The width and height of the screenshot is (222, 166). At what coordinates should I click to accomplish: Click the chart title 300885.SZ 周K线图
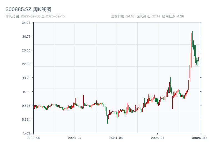28,9
